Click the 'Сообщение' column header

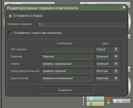(x=64, y=43)
